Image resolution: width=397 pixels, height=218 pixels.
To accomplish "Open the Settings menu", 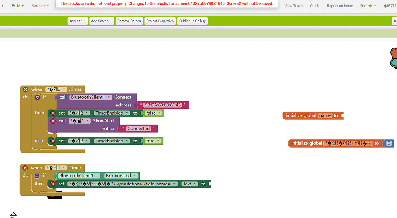I will pyautogui.click(x=40, y=6).
